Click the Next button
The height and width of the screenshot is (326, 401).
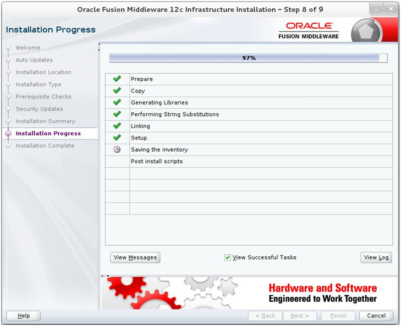300,316
